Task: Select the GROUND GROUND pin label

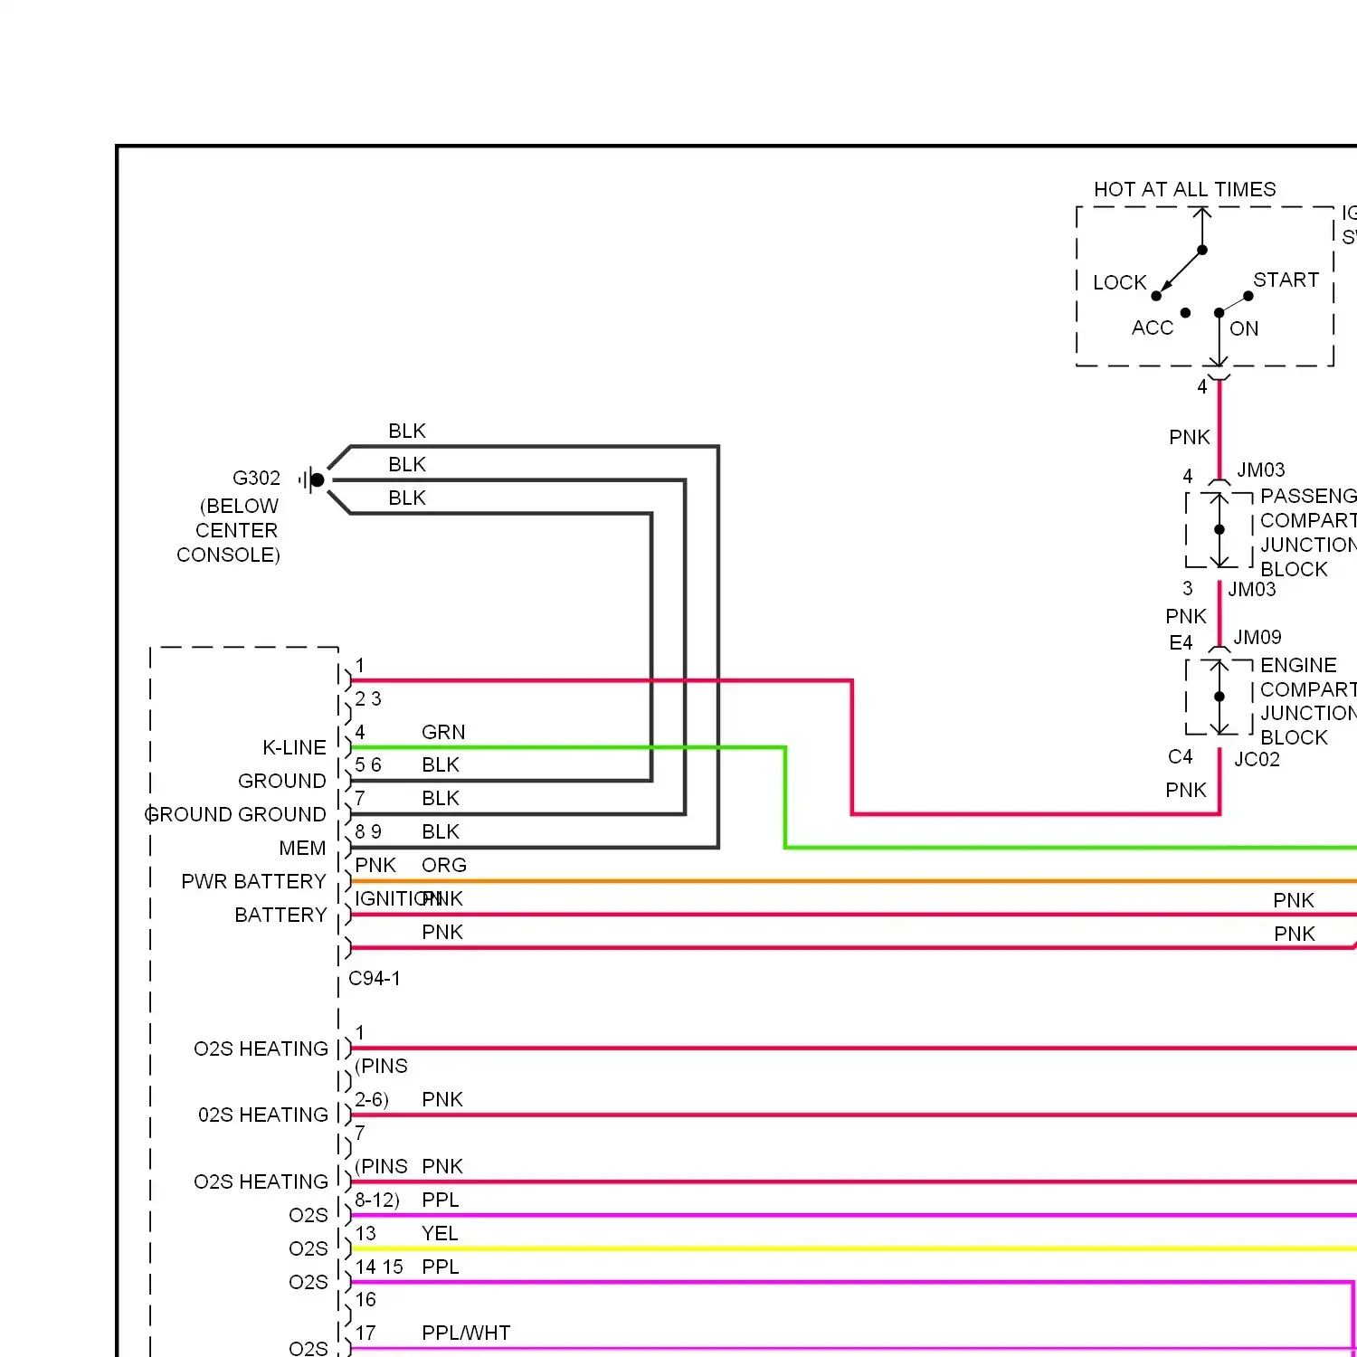Action: tap(235, 814)
